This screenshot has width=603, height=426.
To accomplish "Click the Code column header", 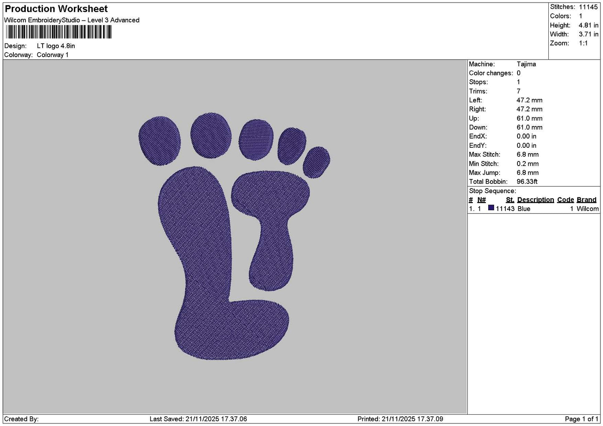I will click(x=565, y=199).
